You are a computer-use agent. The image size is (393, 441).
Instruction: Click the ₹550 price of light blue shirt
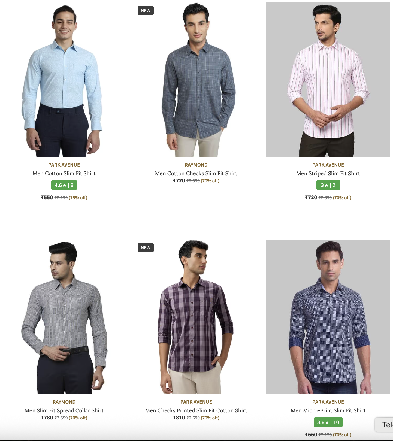tap(47, 197)
